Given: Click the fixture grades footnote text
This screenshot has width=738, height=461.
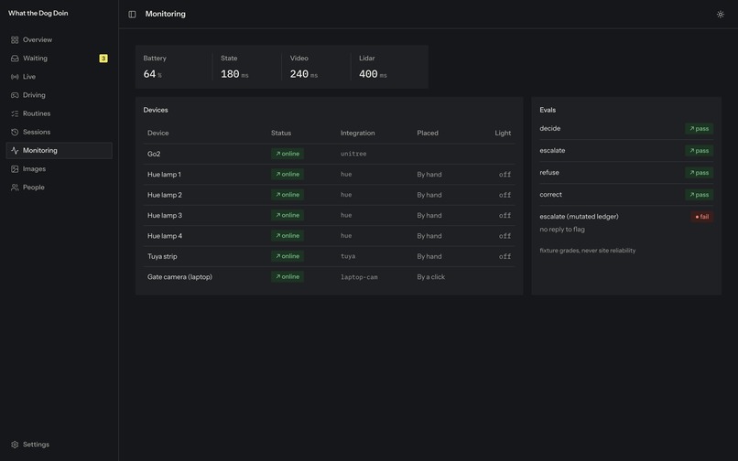Looking at the screenshot, I should tap(588, 251).
